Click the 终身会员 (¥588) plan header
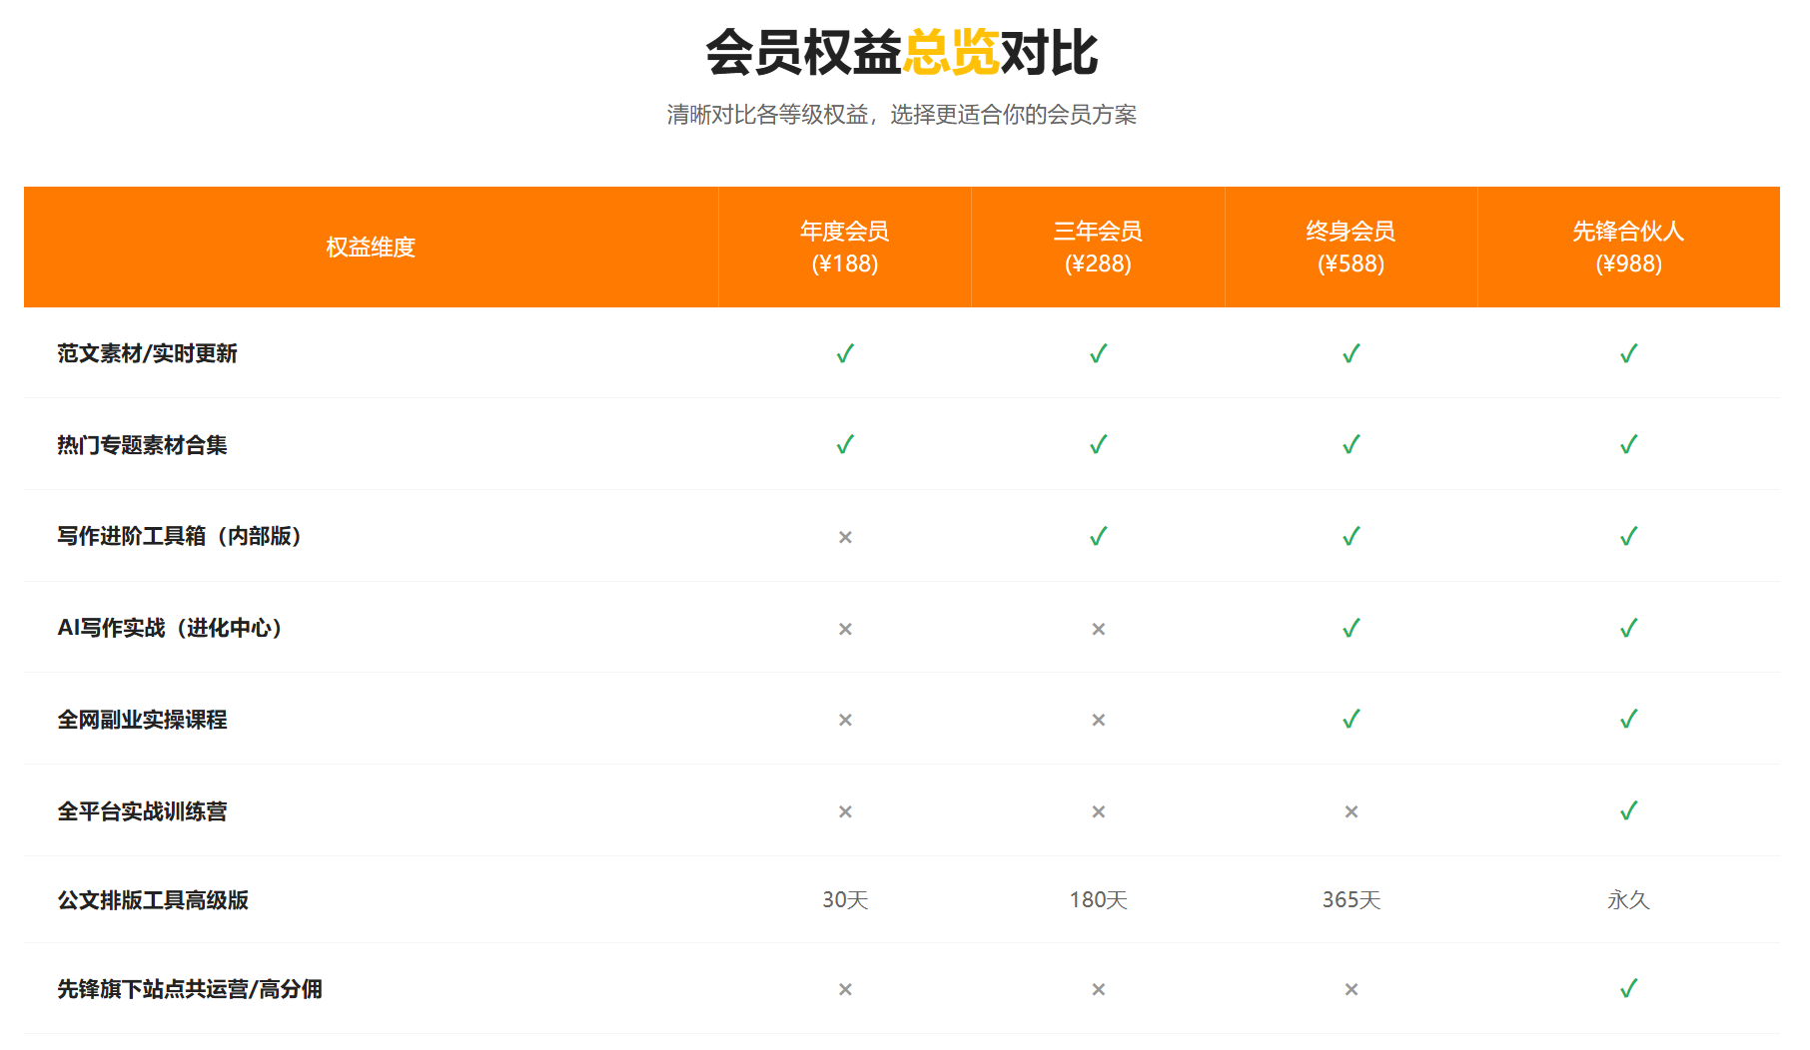 click(1352, 247)
